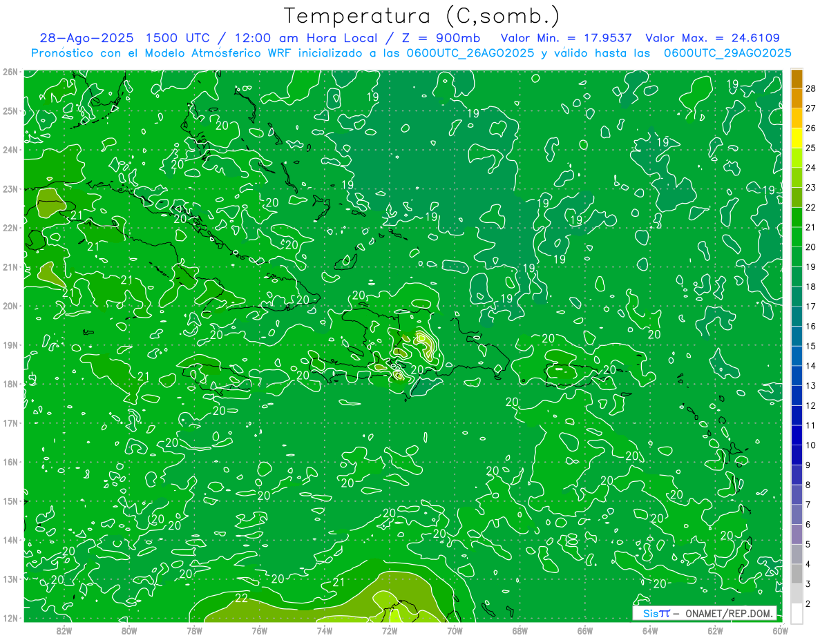Click the latitude axis label 22N
829x640 pixels.
click(9, 228)
